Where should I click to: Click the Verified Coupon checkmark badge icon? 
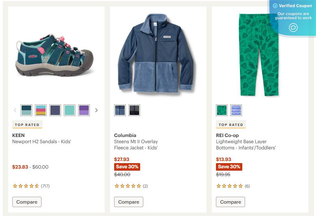point(275,5)
